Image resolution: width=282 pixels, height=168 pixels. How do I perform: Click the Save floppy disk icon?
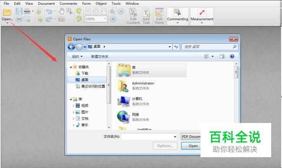coord(19,11)
